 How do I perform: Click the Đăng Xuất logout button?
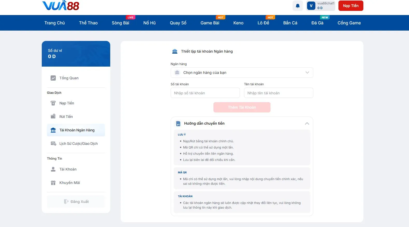[76, 202]
